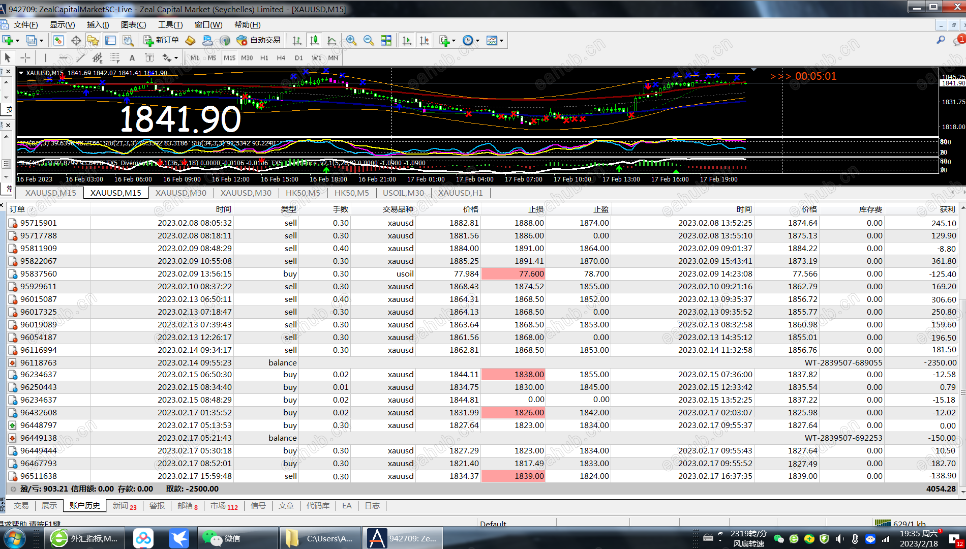
Task: Toggle the AutoTrading (自动交易) button
Action: tap(259, 40)
